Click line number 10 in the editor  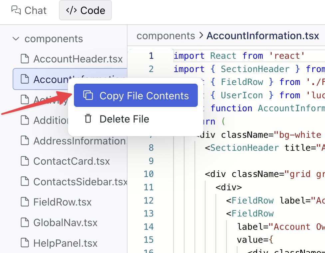coord(149,174)
